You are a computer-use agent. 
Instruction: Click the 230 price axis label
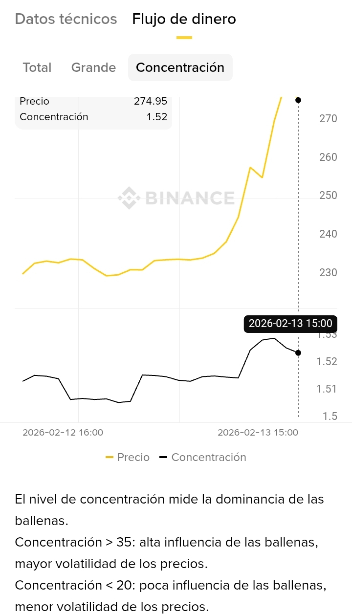tap(328, 272)
